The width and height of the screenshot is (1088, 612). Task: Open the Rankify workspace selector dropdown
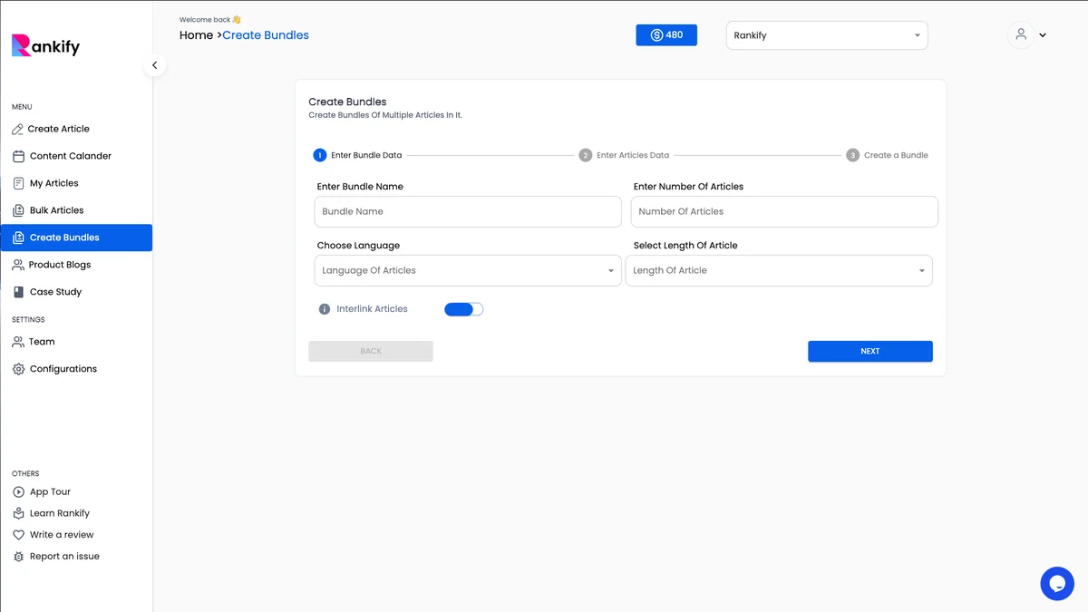click(x=827, y=35)
